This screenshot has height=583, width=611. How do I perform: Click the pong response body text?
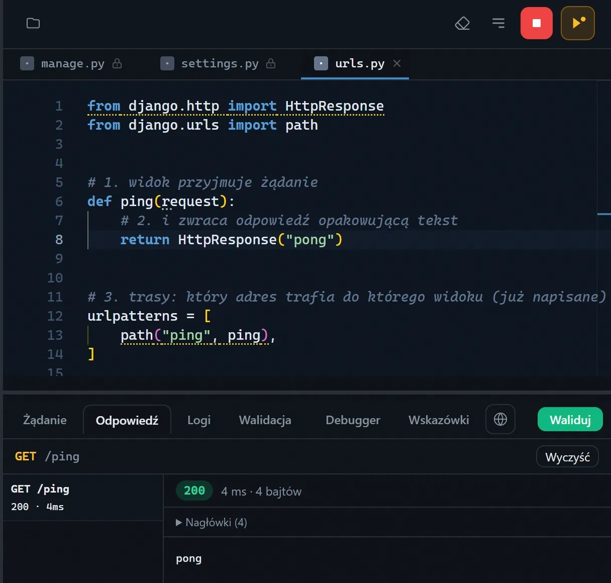[188, 558]
